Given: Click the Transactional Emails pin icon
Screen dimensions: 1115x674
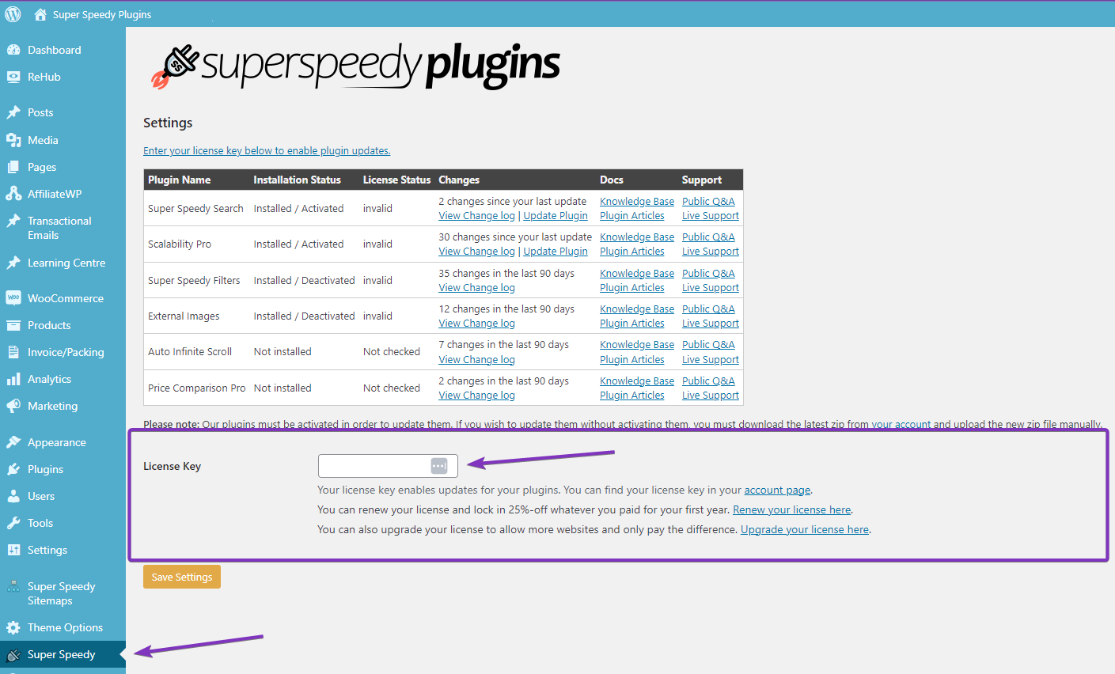Looking at the screenshot, I should 13,222.
